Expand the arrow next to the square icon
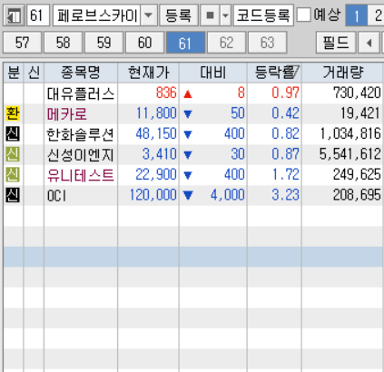384x372 pixels. coord(225,15)
